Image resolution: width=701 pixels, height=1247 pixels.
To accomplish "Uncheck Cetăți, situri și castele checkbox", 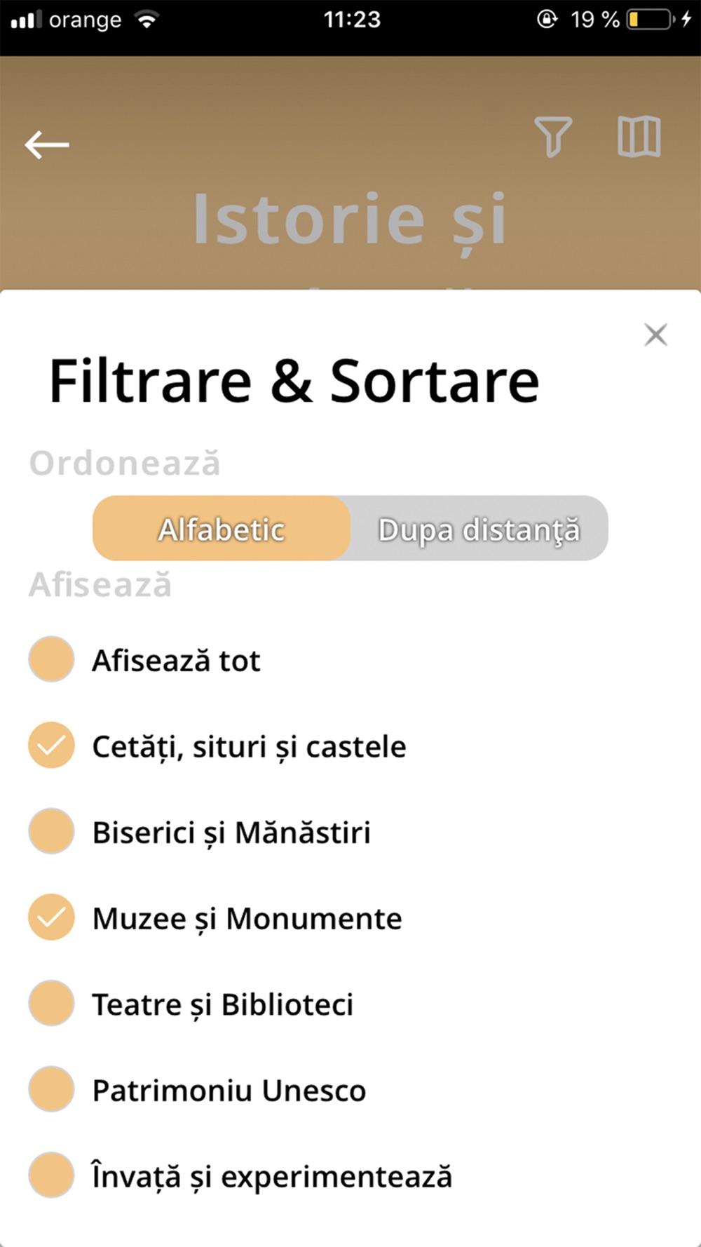I will (51, 745).
